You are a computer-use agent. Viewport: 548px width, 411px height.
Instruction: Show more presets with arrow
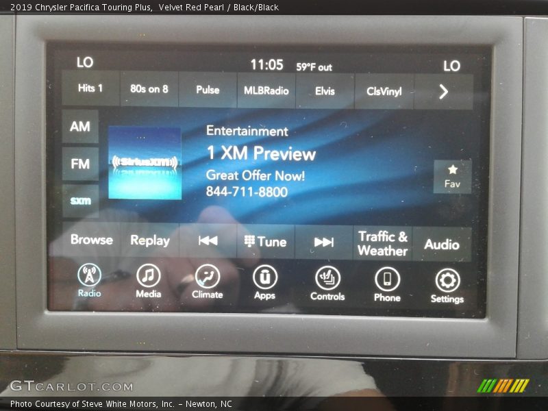pyautogui.click(x=443, y=92)
